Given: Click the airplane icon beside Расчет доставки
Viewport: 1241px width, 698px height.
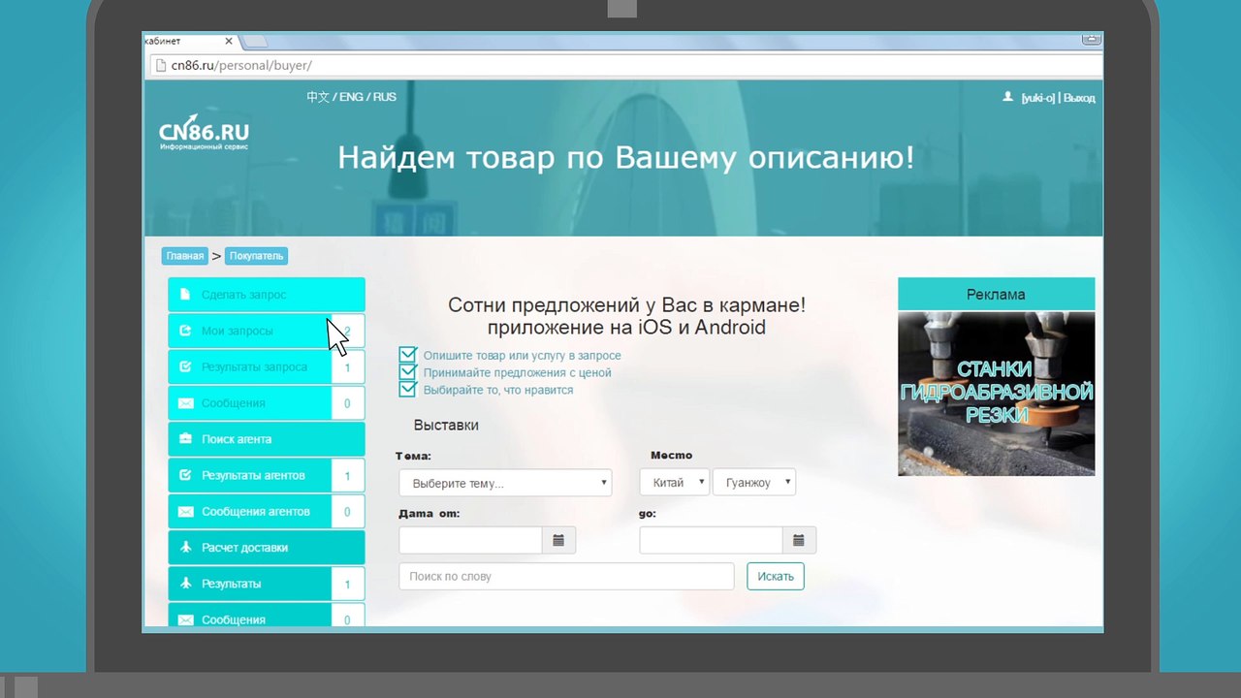Looking at the screenshot, I should click(x=185, y=548).
